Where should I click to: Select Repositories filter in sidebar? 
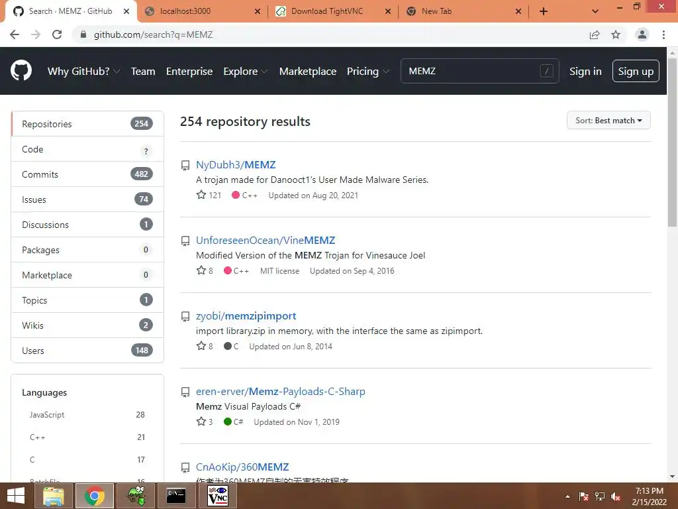(87, 124)
